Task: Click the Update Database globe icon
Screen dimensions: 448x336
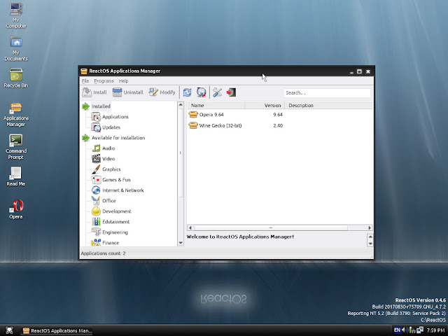Action: pyautogui.click(x=201, y=92)
